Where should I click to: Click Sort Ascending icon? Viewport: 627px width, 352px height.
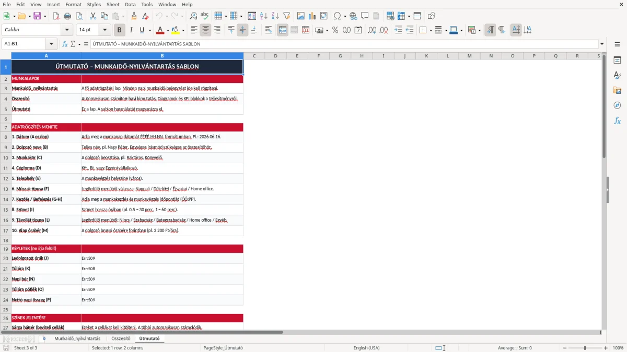[x=264, y=16]
